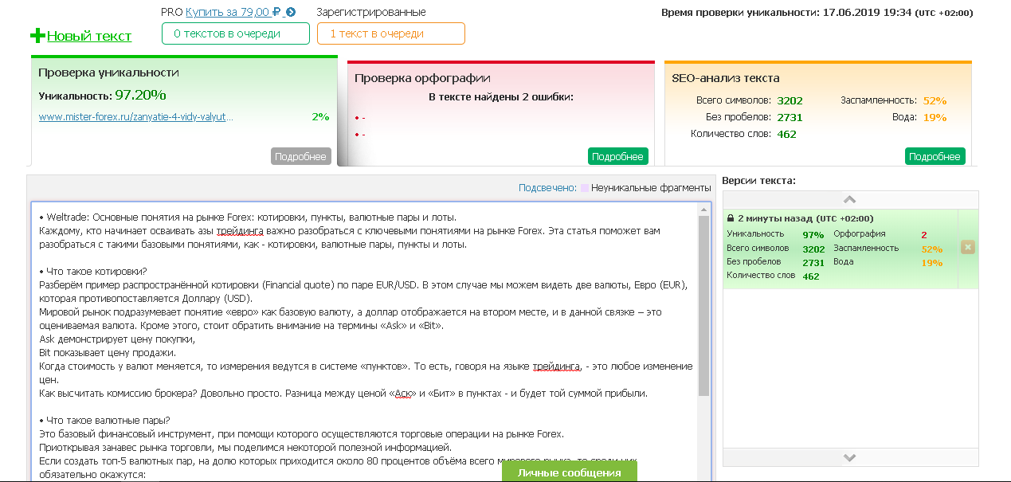Click the green plus New Text icon

[x=38, y=36]
